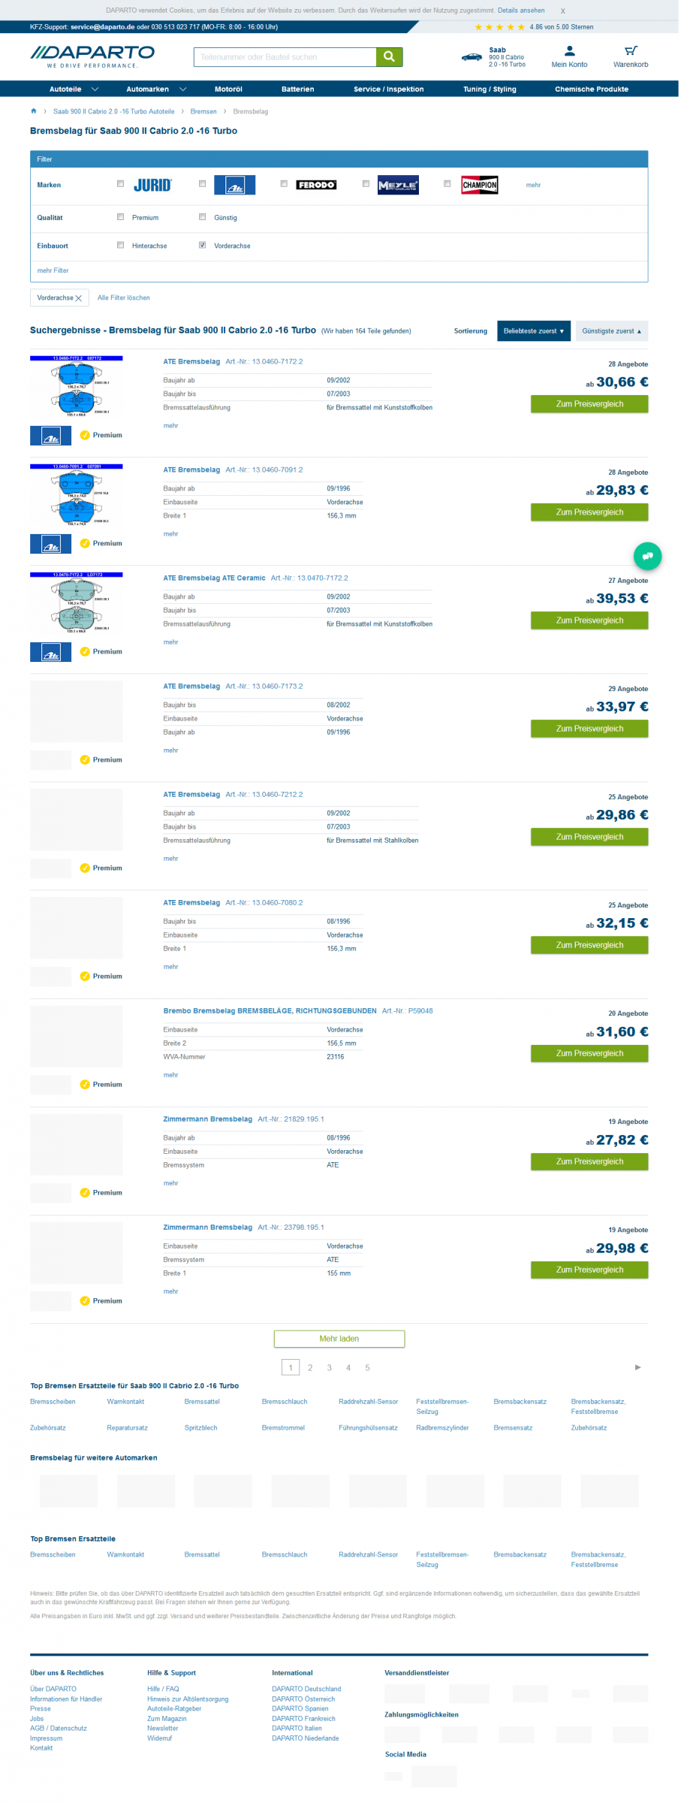Open the Batterien menu item
This screenshot has height=1803, width=687.
pyautogui.click(x=298, y=89)
